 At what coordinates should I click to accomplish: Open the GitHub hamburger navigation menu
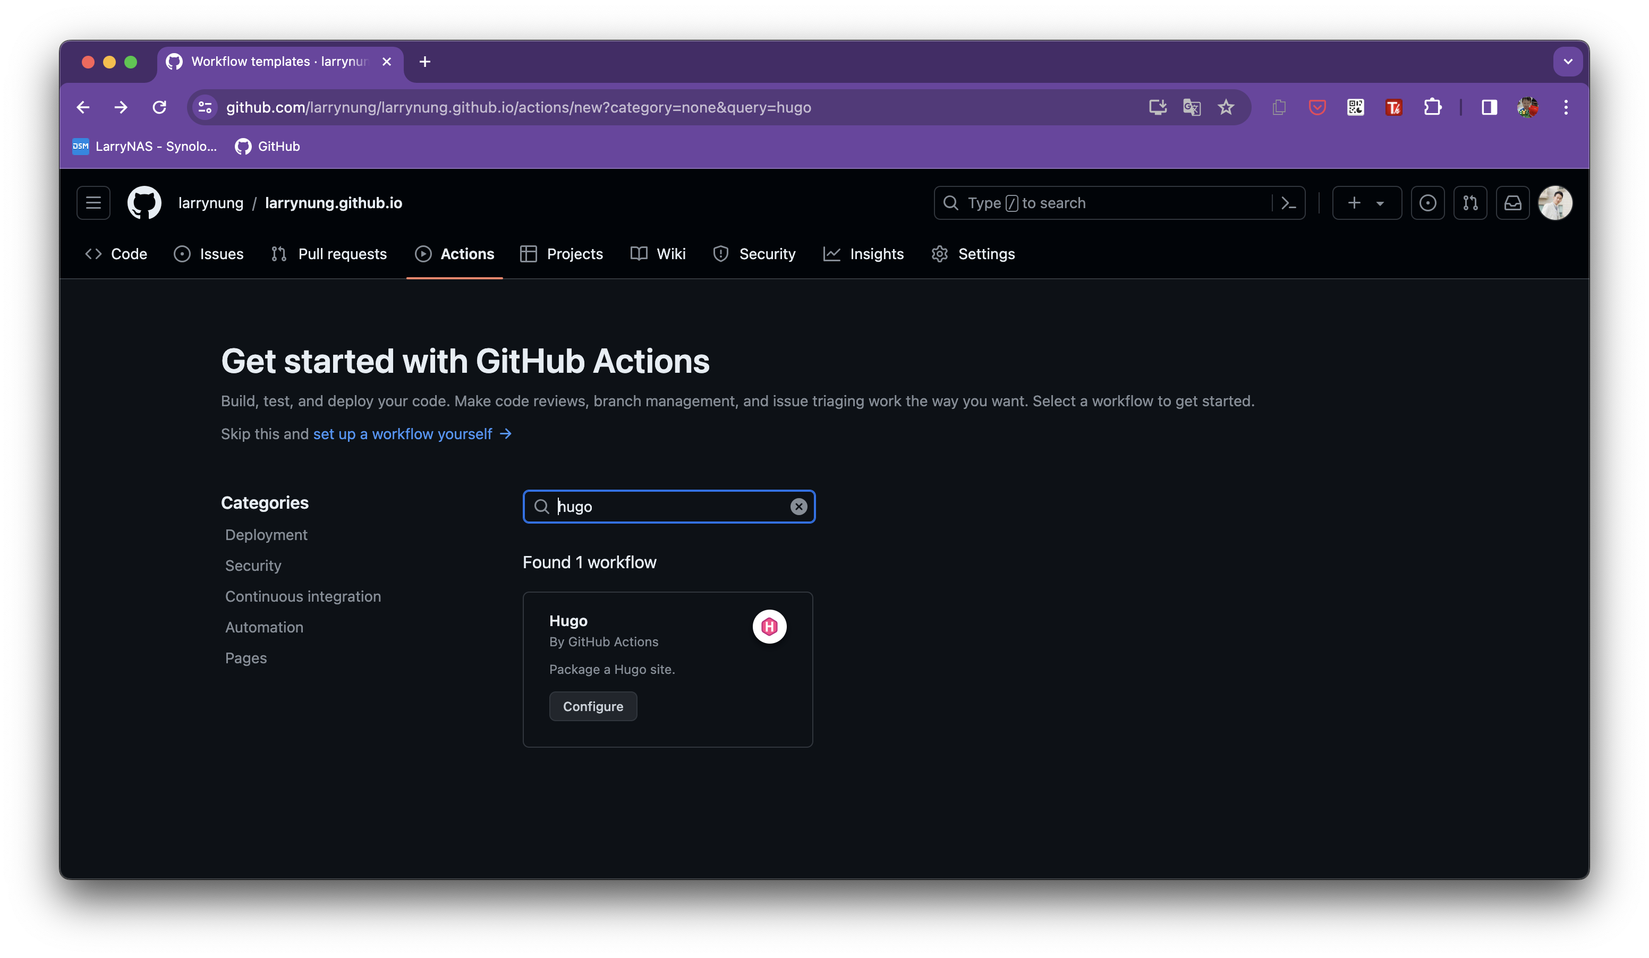point(93,203)
